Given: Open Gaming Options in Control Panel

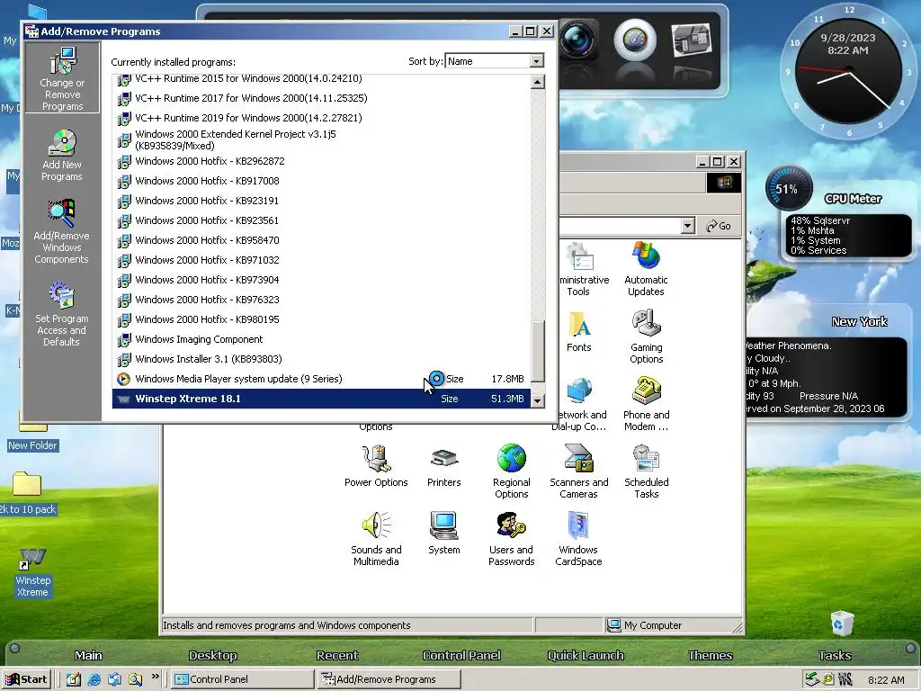Looking at the screenshot, I should (x=646, y=337).
